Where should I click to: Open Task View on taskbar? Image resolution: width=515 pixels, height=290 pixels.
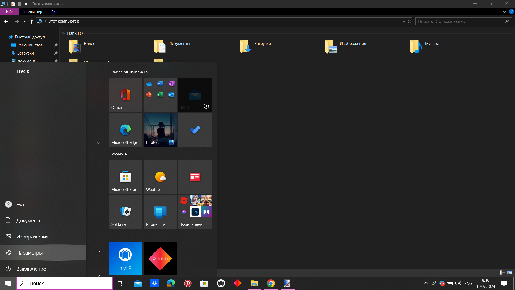[121, 283]
